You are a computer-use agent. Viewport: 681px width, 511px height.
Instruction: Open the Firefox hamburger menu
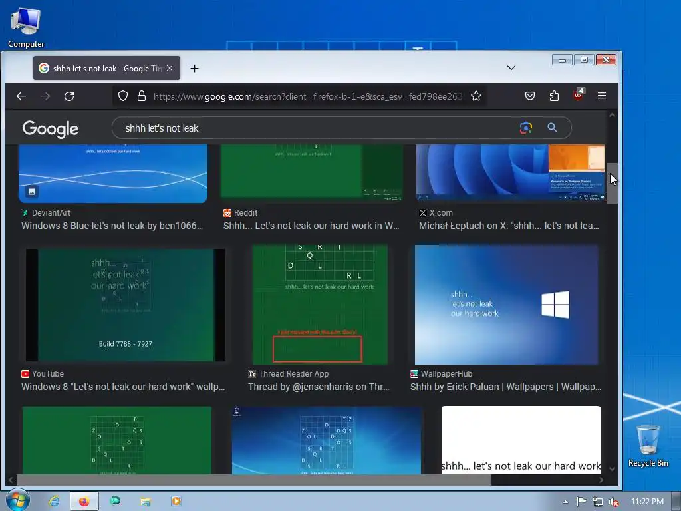point(601,96)
